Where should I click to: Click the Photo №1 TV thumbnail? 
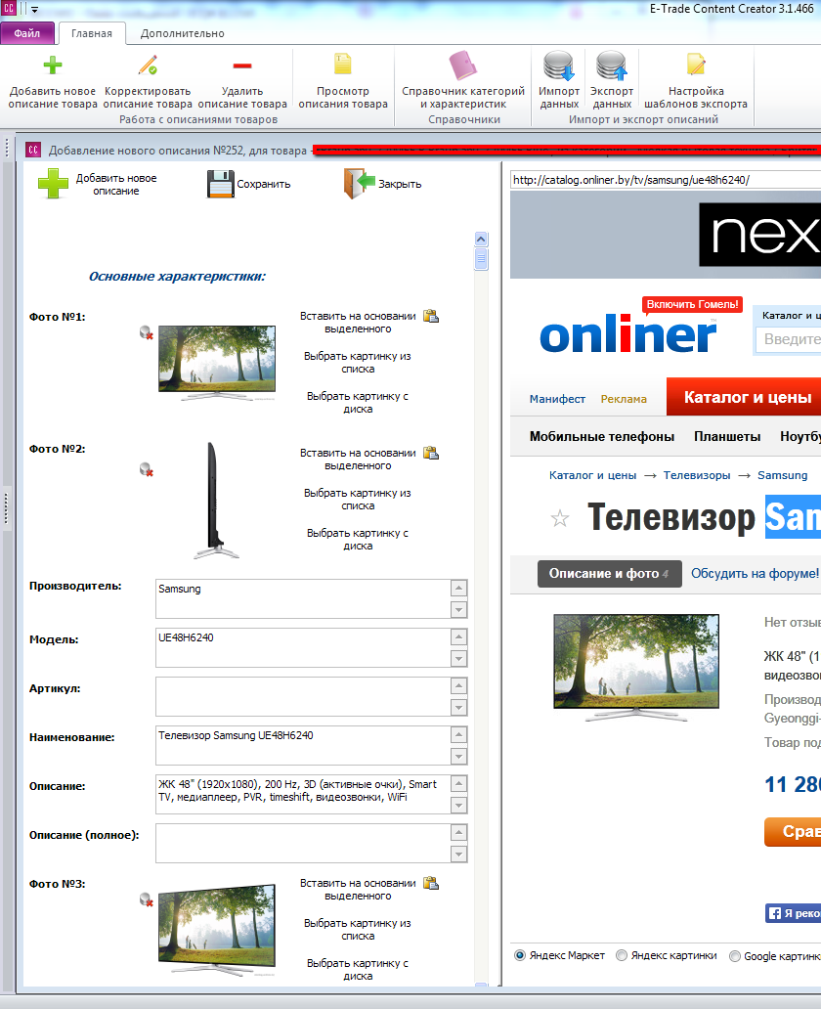point(217,363)
